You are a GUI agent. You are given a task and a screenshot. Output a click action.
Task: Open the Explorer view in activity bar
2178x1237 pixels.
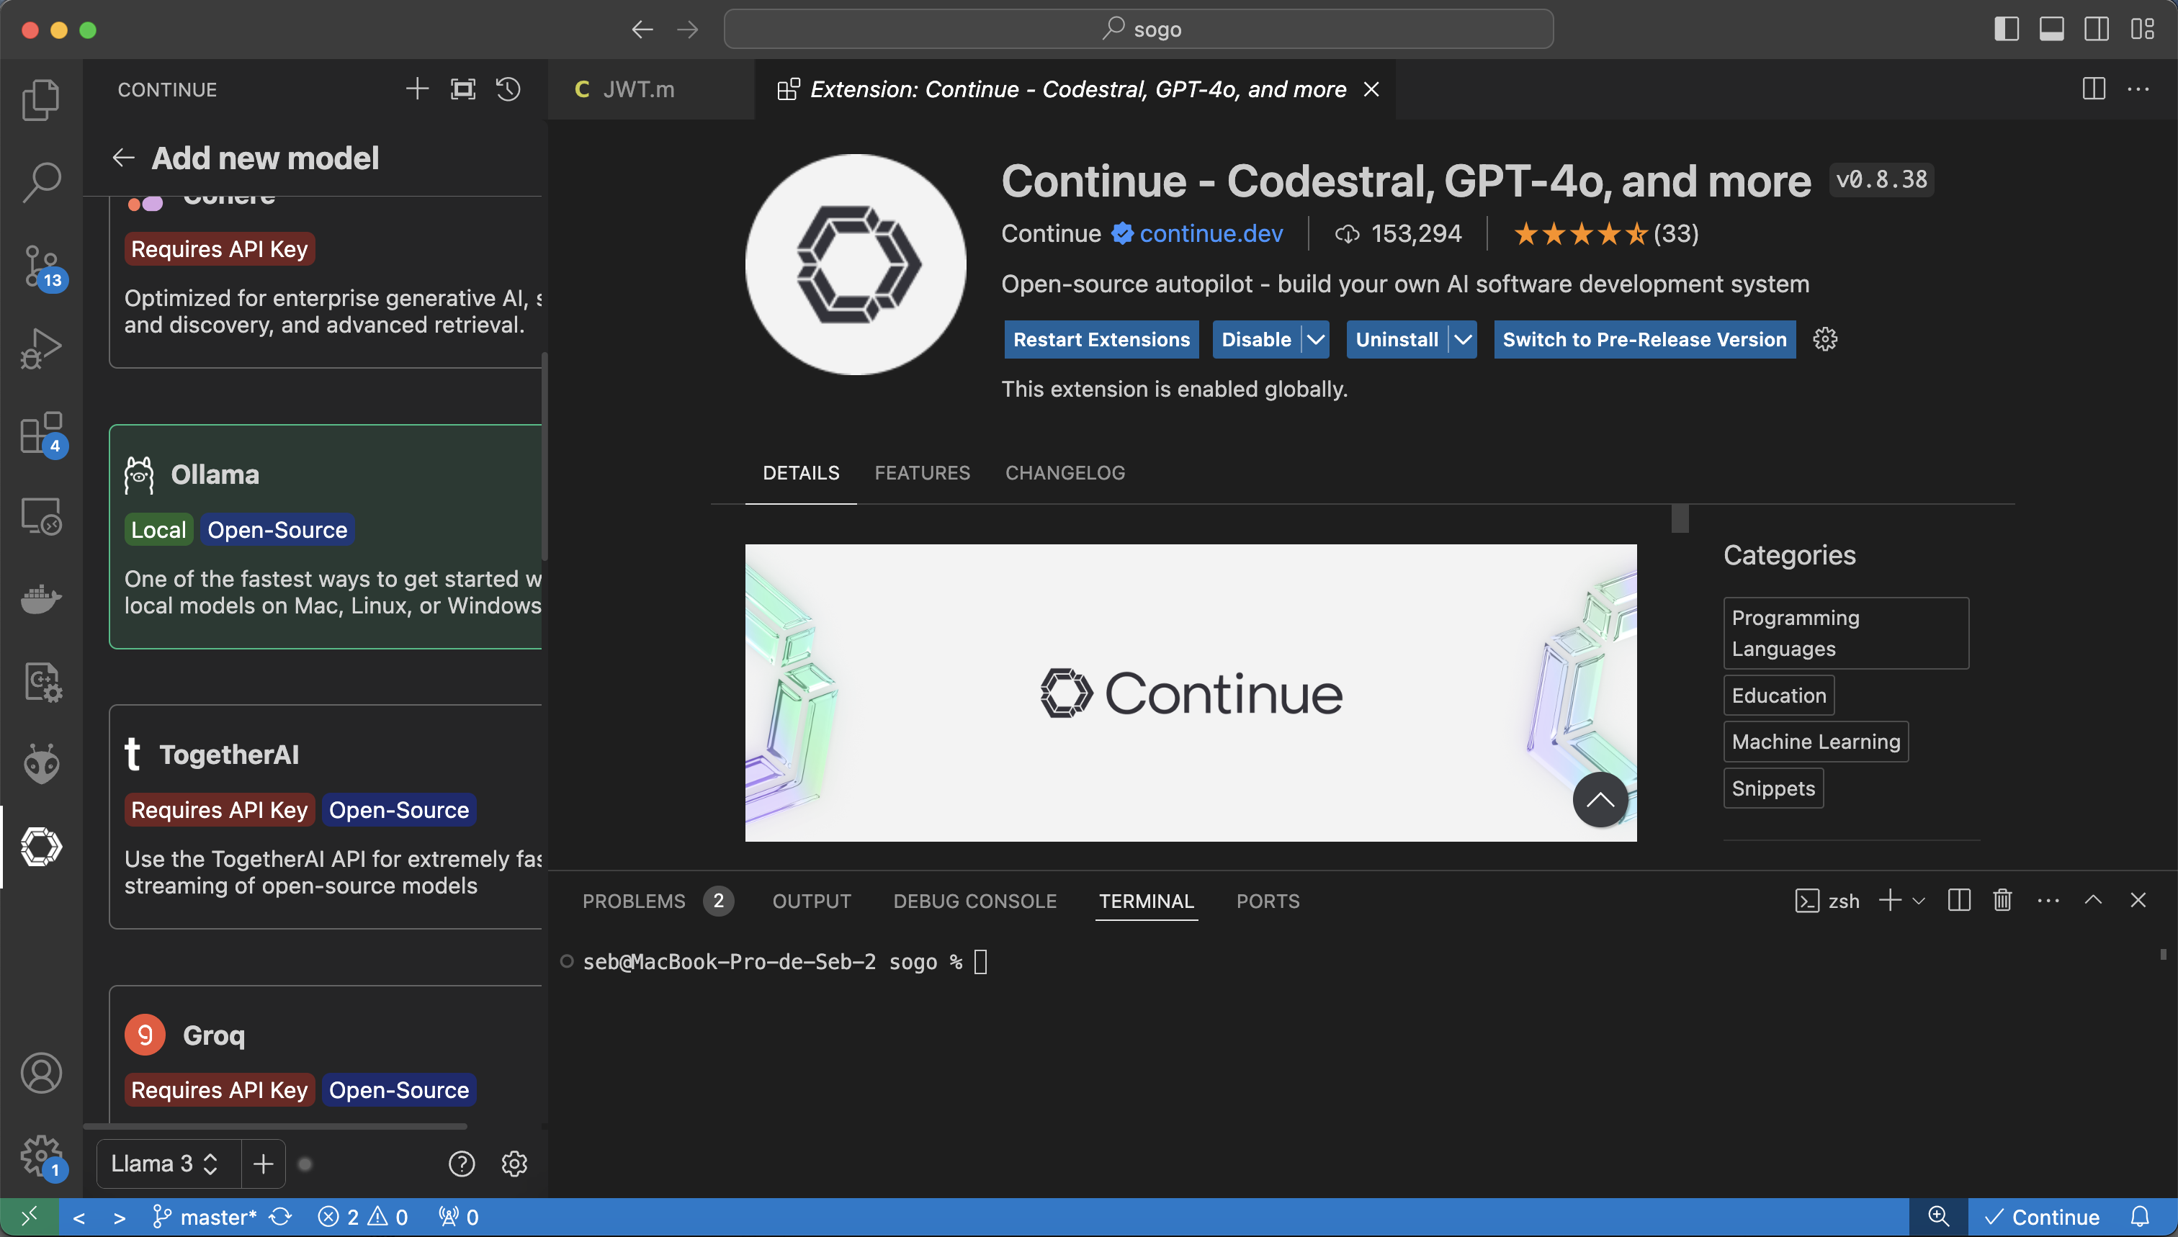pos(41,99)
